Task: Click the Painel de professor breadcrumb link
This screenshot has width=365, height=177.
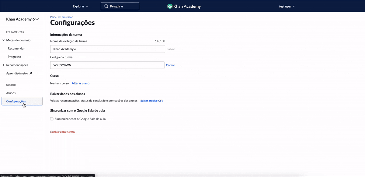Action: 61,17
